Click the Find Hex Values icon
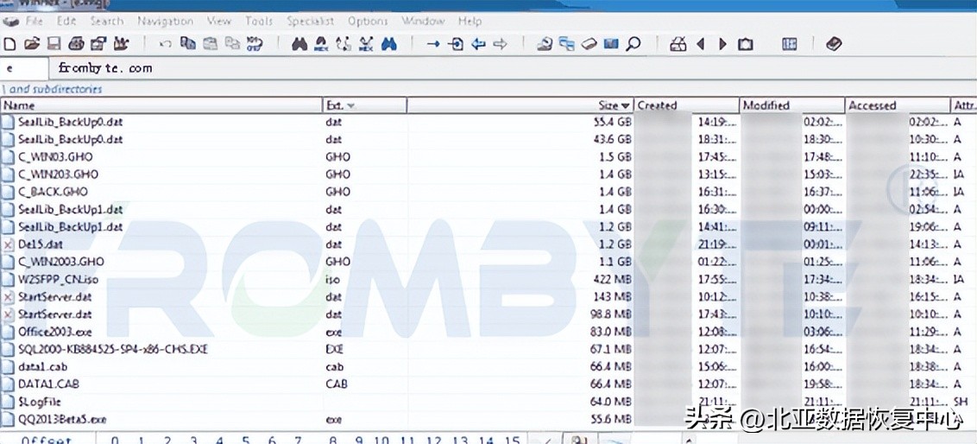Screen dimensions: 977x444 coord(322,44)
